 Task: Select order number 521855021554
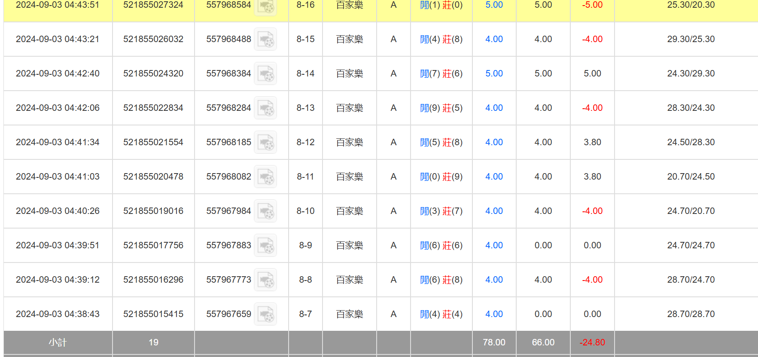click(x=153, y=142)
